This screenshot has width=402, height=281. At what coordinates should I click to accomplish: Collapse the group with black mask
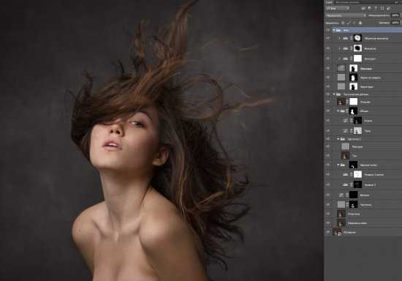click(x=338, y=165)
